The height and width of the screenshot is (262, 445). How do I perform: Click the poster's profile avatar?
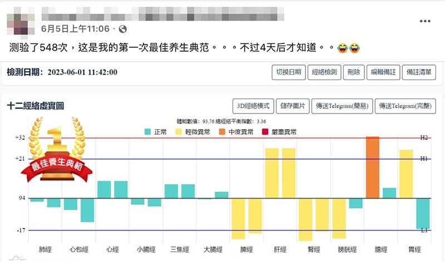pos(21,22)
